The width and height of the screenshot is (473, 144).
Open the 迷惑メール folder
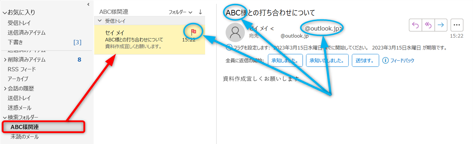(19, 108)
